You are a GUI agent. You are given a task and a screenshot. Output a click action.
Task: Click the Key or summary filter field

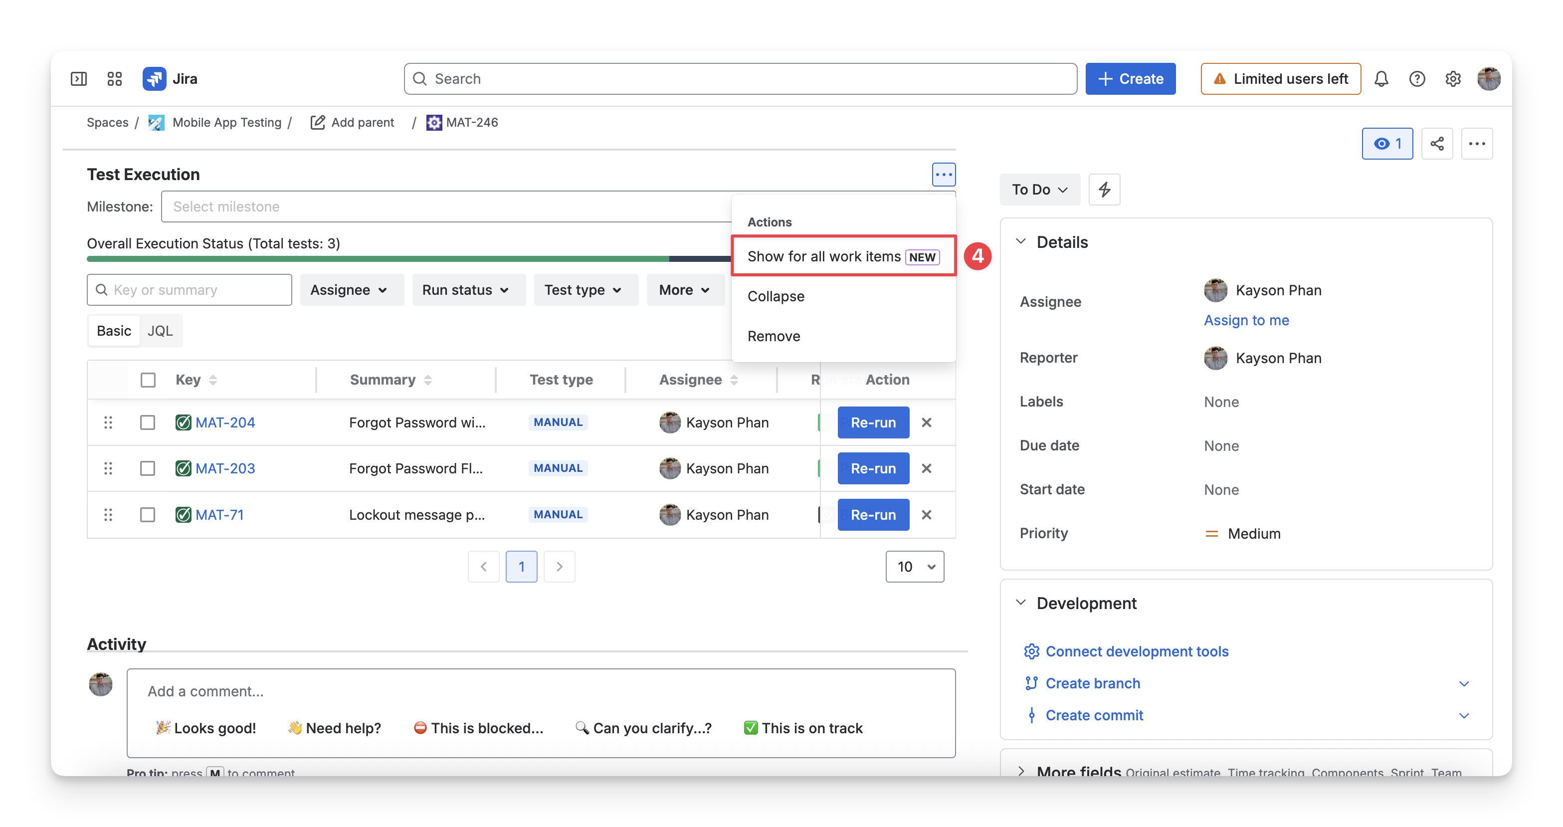(190, 290)
